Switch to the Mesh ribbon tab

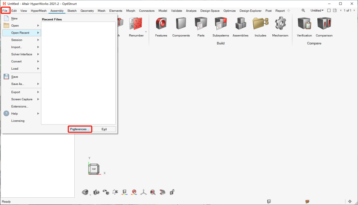click(x=101, y=11)
